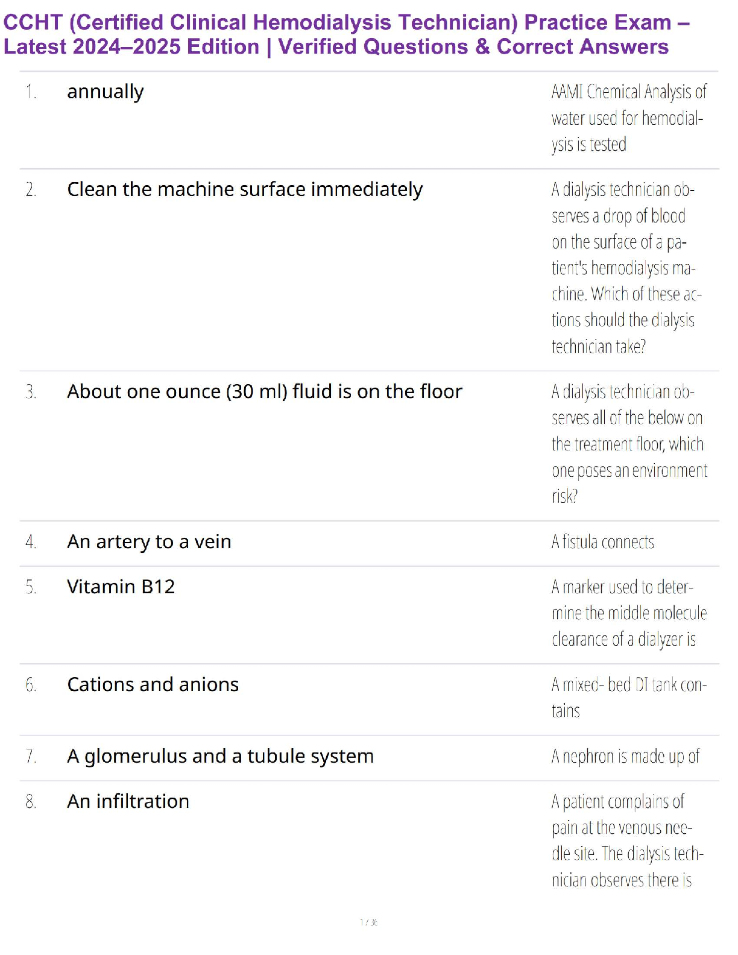
Task: Select the 'Vitamin B12' answer text
Action: 121,587
